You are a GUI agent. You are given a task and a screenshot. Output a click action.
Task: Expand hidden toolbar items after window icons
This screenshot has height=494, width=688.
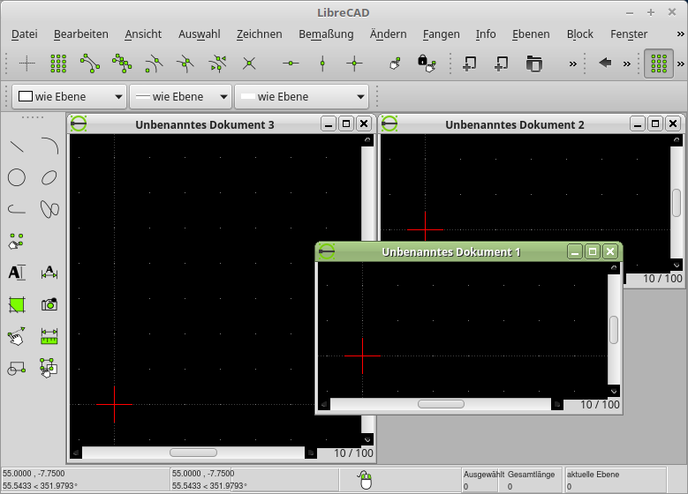coord(572,64)
